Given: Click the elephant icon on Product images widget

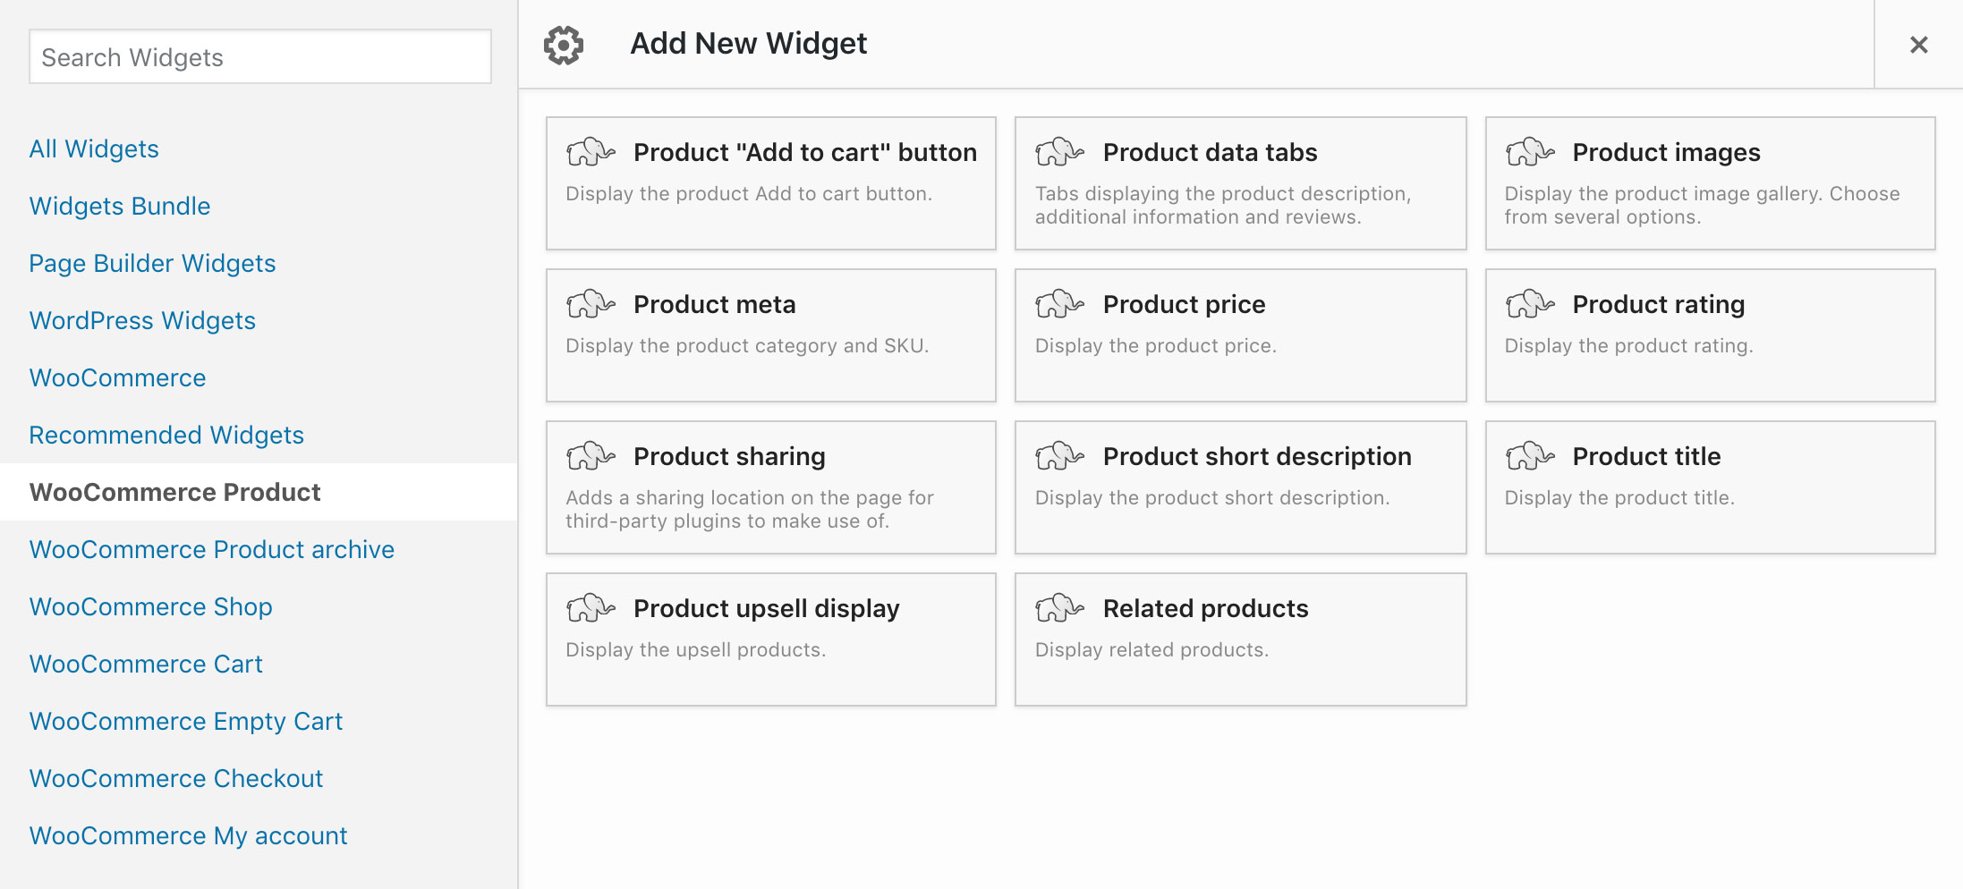Looking at the screenshot, I should (1530, 152).
